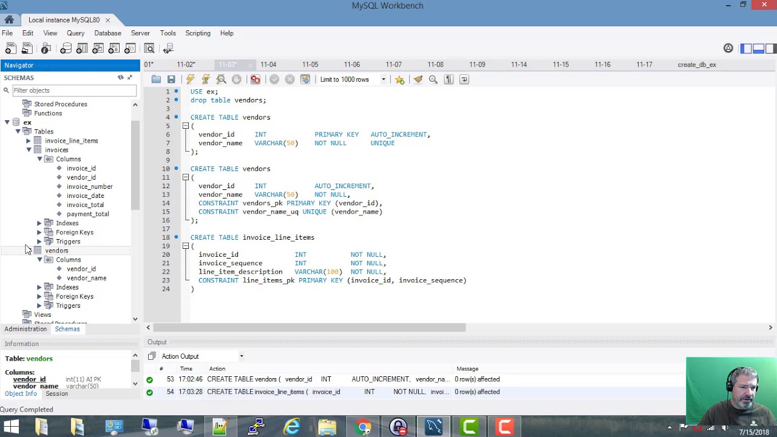
Task: Create a new schema
Action: tap(66, 49)
